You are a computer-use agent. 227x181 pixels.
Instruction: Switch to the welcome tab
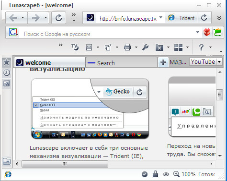click(x=50, y=62)
